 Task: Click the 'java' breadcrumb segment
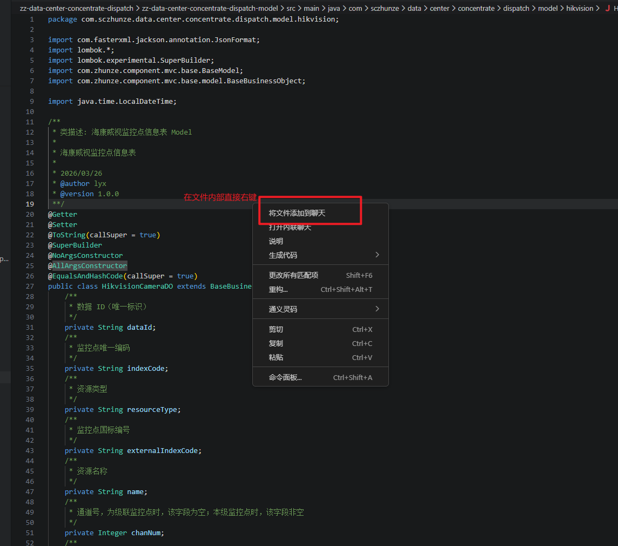[x=334, y=8]
